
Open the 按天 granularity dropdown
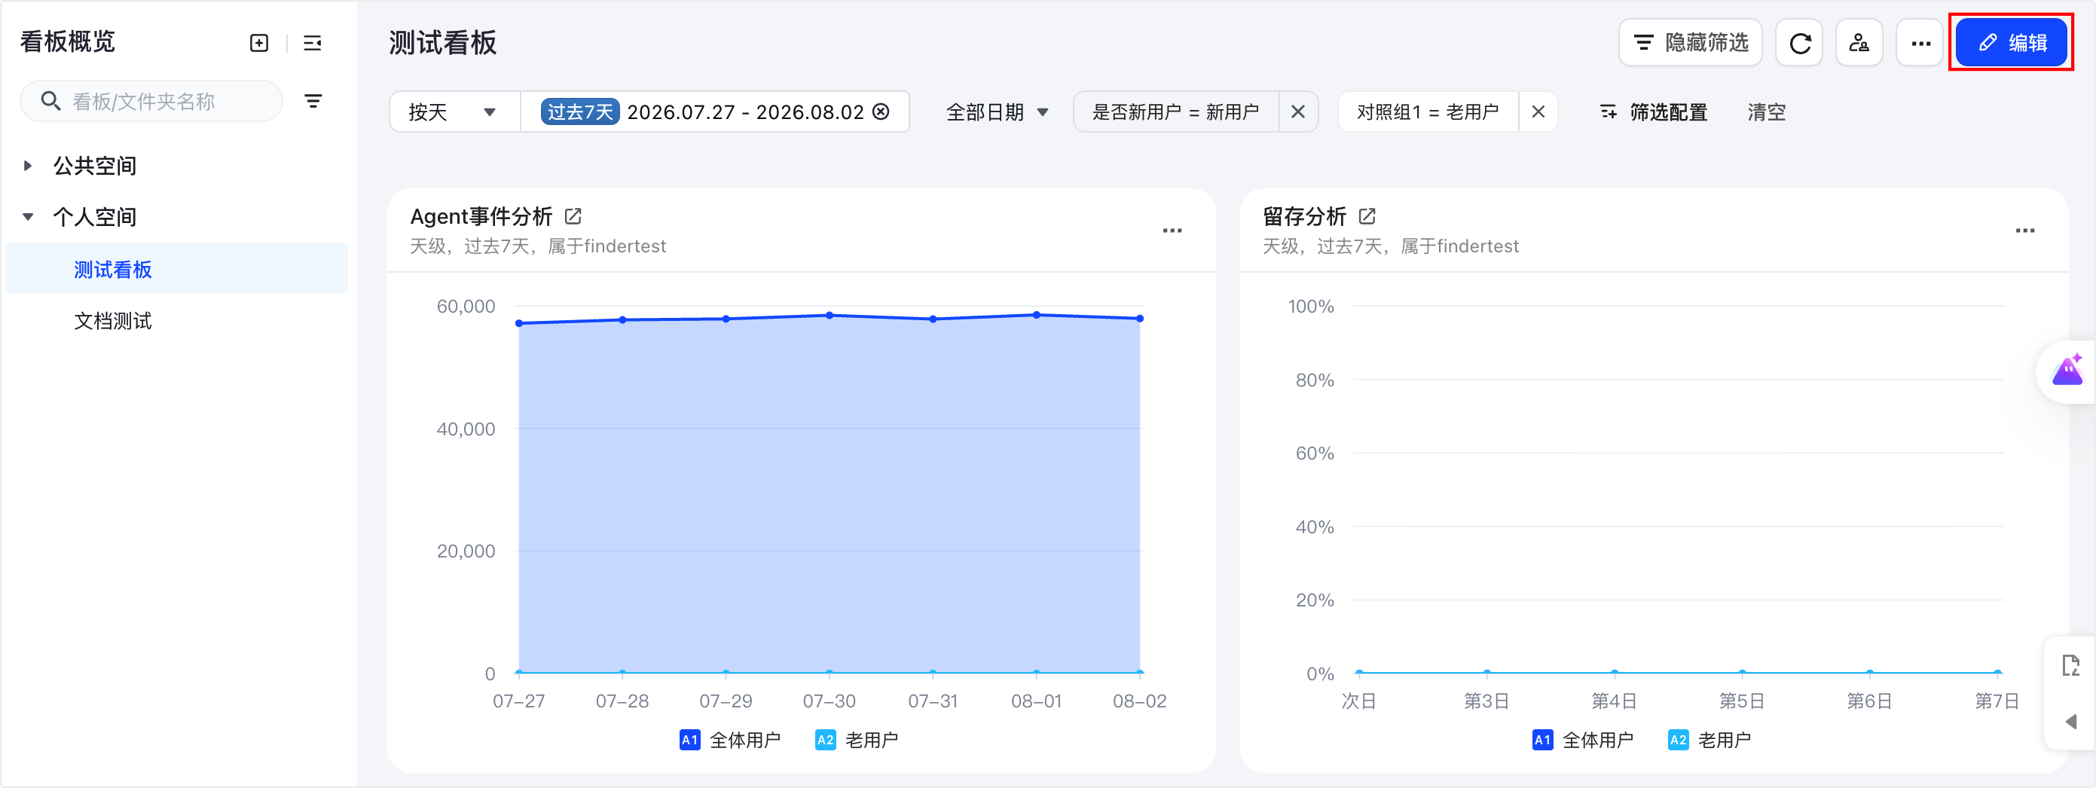454,112
